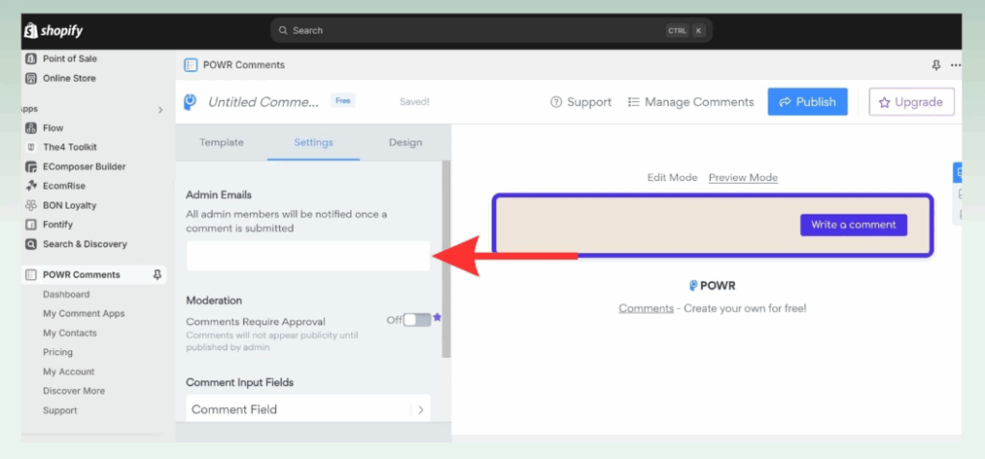Open the three-dot more menu
This screenshot has height=459, width=985.
[955, 64]
